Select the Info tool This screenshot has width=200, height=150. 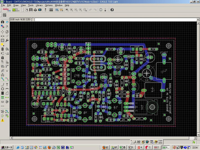click(2, 22)
